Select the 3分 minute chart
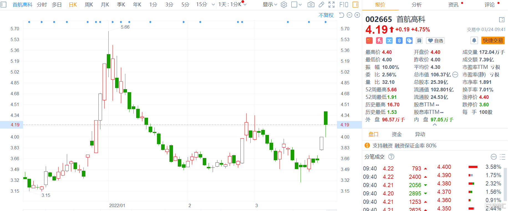 coord(169,4)
